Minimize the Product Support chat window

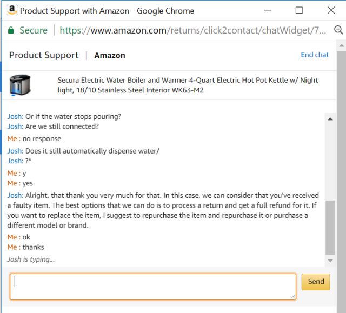coord(268,10)
